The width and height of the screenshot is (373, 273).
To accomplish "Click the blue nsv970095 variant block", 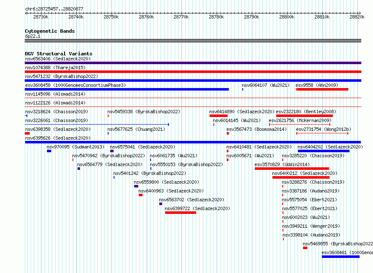I will 49,151.
